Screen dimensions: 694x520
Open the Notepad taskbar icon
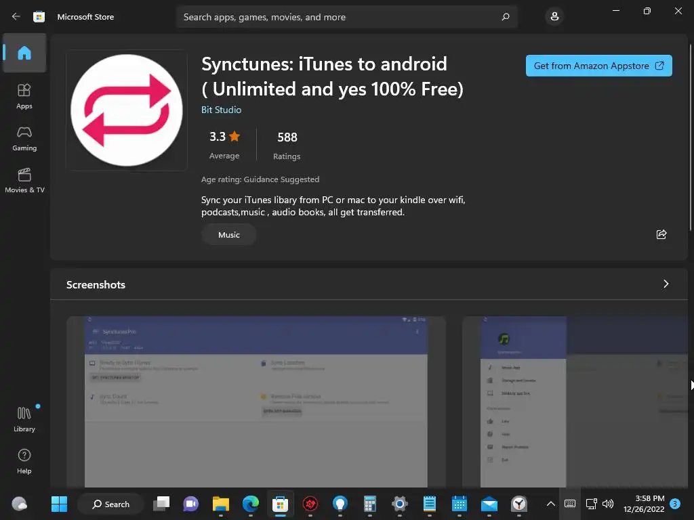[x=430, y=504]
